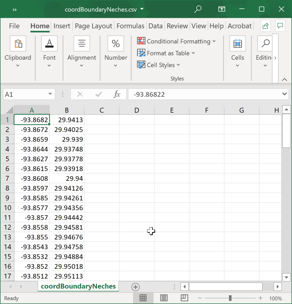Open the title bar search magnifier
The width and height of the screenshot is (292, 304).
pyautogui.click(x=198, y=9)
